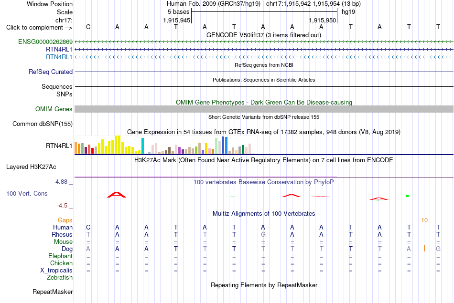
Task: Click the -4.5 PhyloP lower limit value
Action: [62, 206]
